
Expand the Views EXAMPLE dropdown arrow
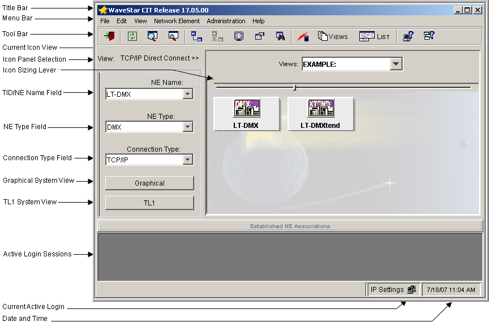(x=396, y=64)
